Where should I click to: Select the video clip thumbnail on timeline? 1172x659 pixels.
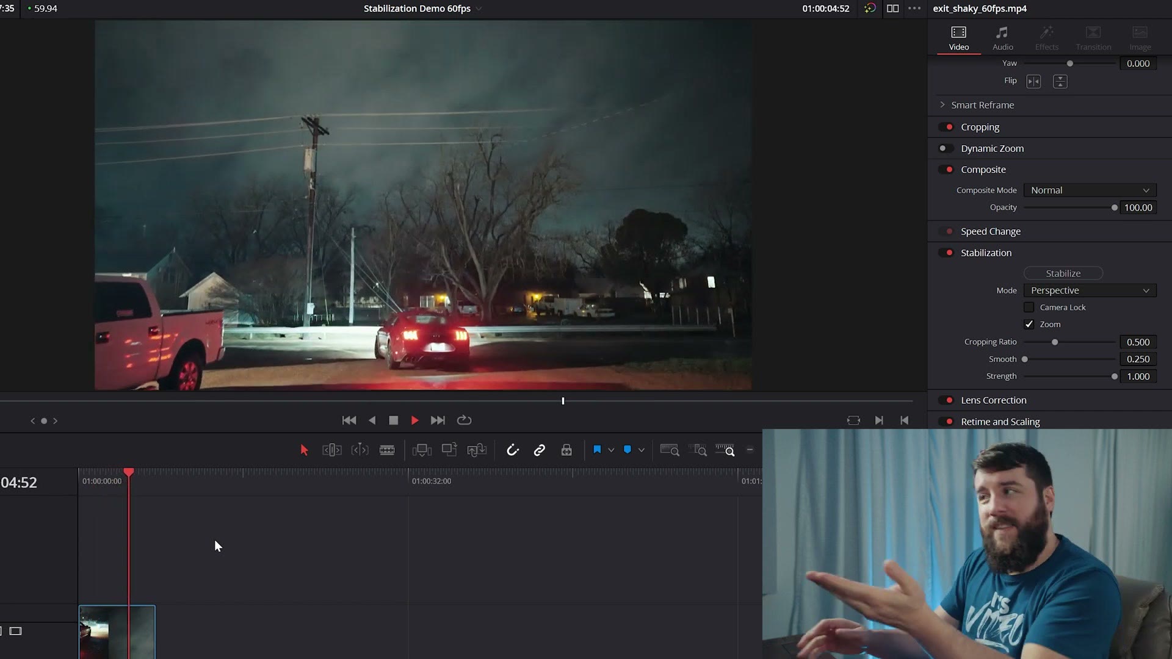(117, 632)
